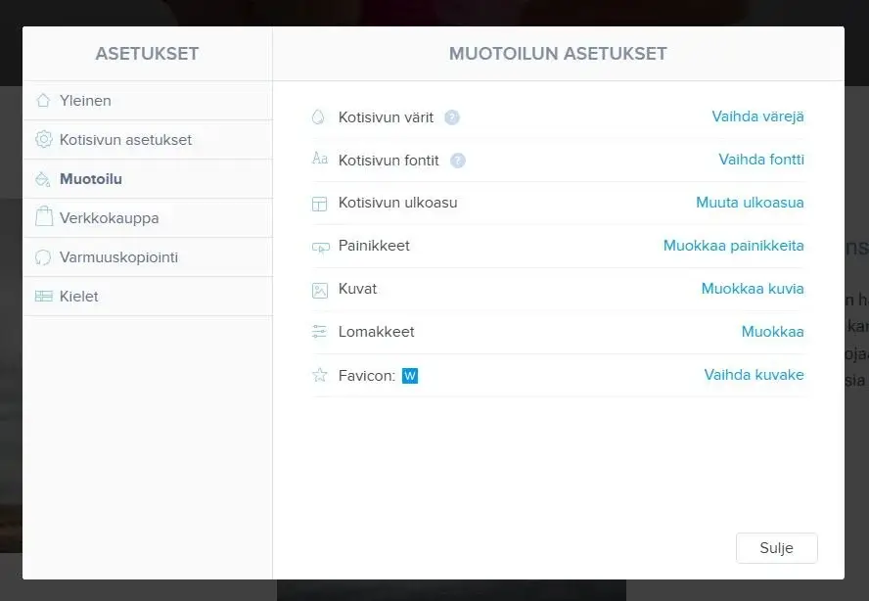
Task: Open help tooltip for Kotisivun fontit
Action: point(458,161)
